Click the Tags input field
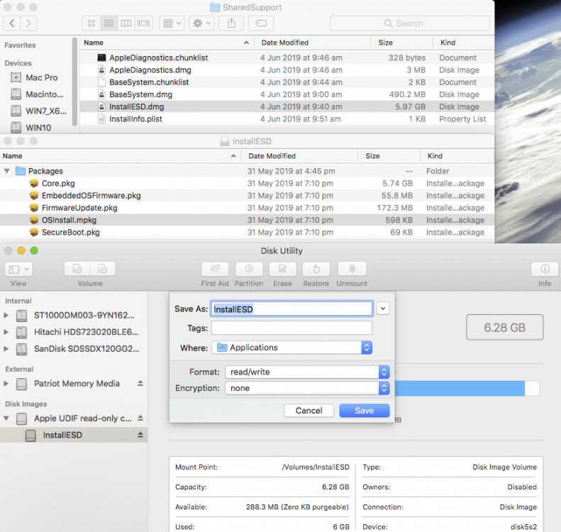 [x=291, y=328]
